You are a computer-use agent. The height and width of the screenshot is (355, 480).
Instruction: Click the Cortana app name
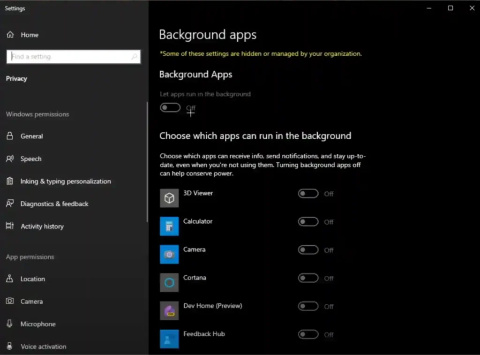click(195, 278)
